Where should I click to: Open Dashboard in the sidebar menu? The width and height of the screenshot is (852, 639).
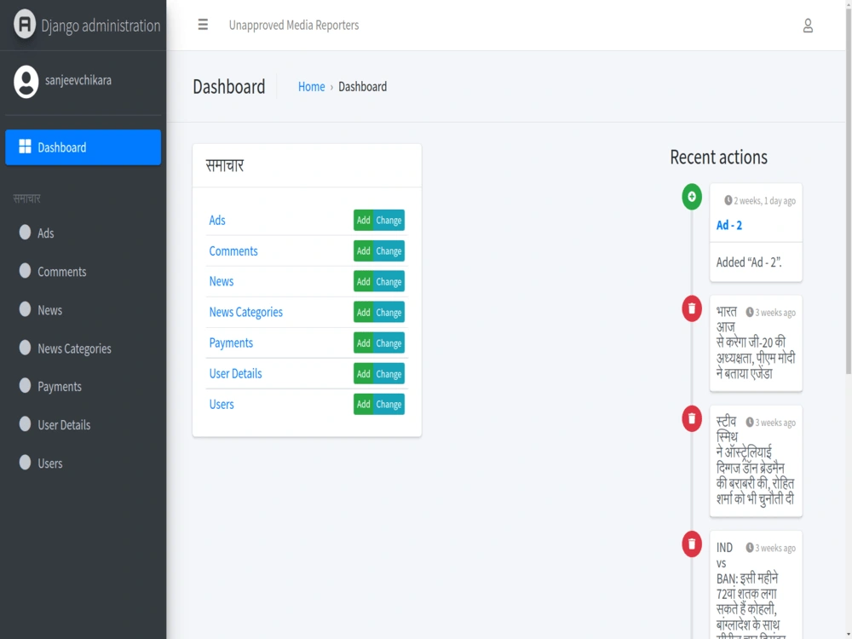pyautogui.click(x=83, y=147)
